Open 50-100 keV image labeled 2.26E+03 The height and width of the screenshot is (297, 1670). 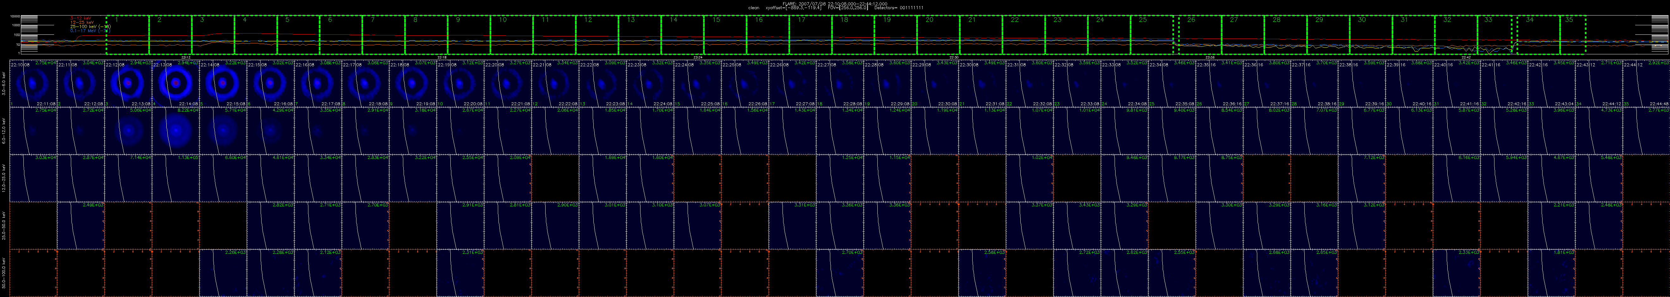(223, 272)
